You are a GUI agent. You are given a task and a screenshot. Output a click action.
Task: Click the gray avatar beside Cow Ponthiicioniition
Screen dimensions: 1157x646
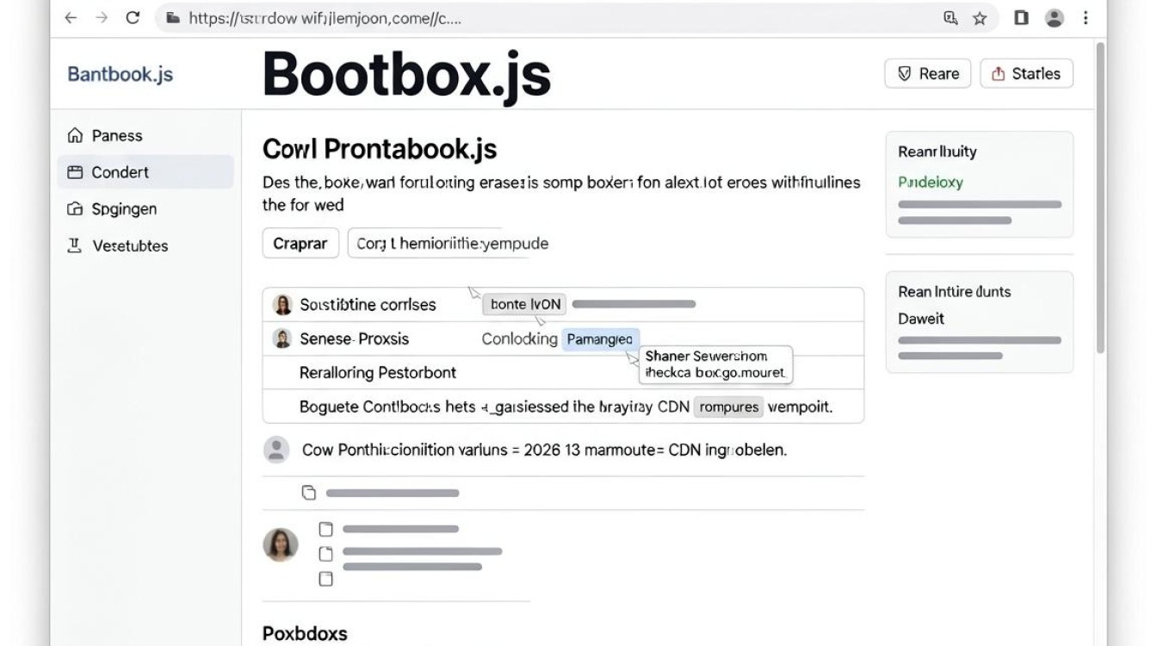click(x=275, y=450)
